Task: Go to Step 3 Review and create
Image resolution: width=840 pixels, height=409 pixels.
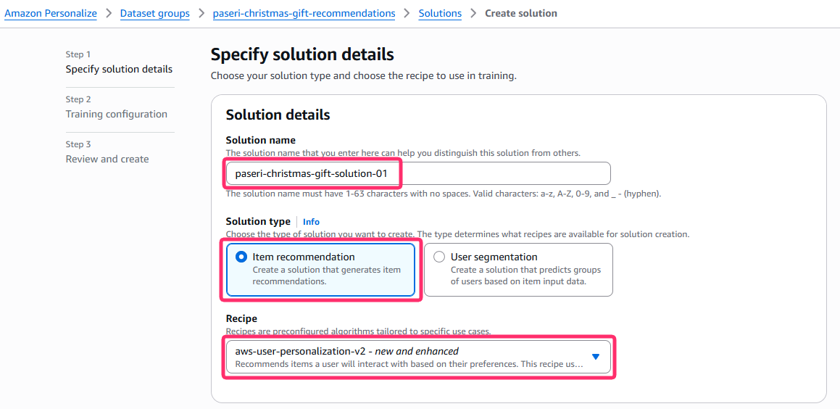Action: [107, 160]
